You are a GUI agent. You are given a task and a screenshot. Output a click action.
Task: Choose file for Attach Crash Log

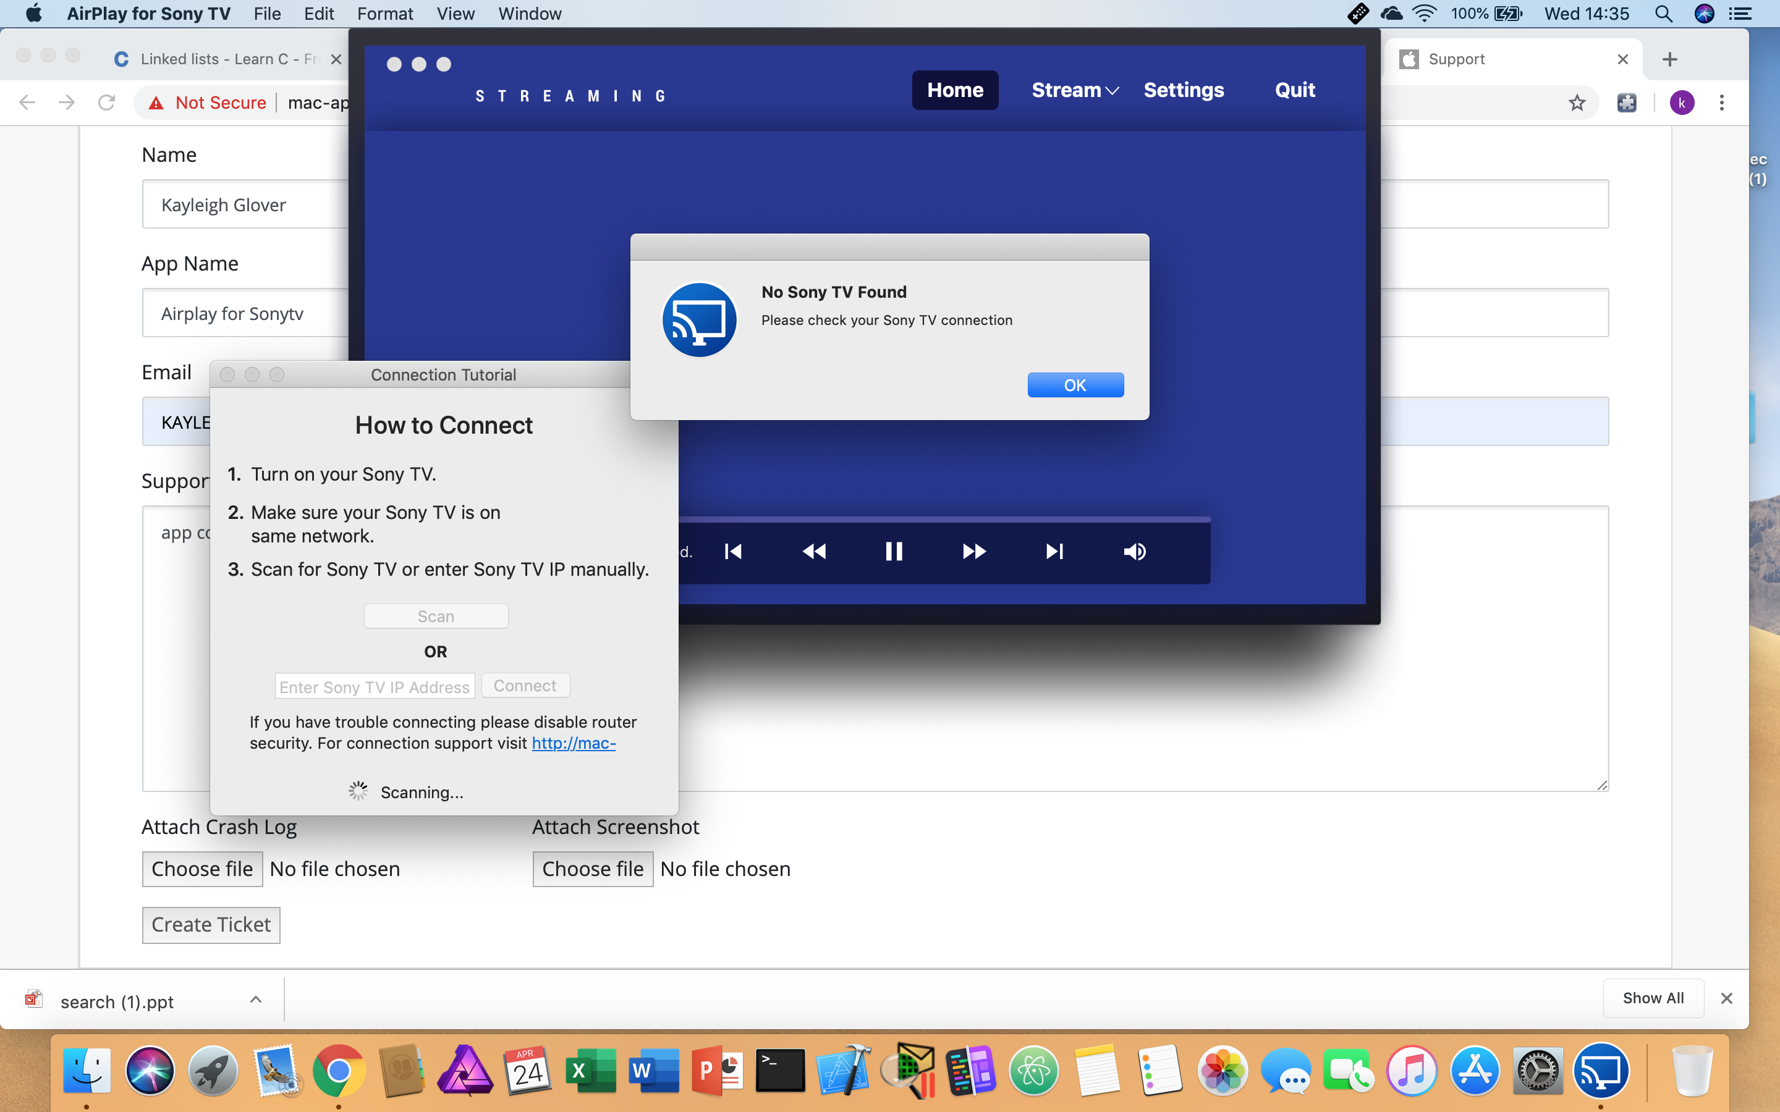tap(201, 869)
